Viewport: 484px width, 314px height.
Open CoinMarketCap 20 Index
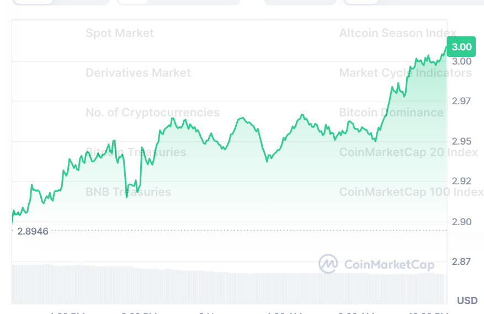tap(408, 152)
